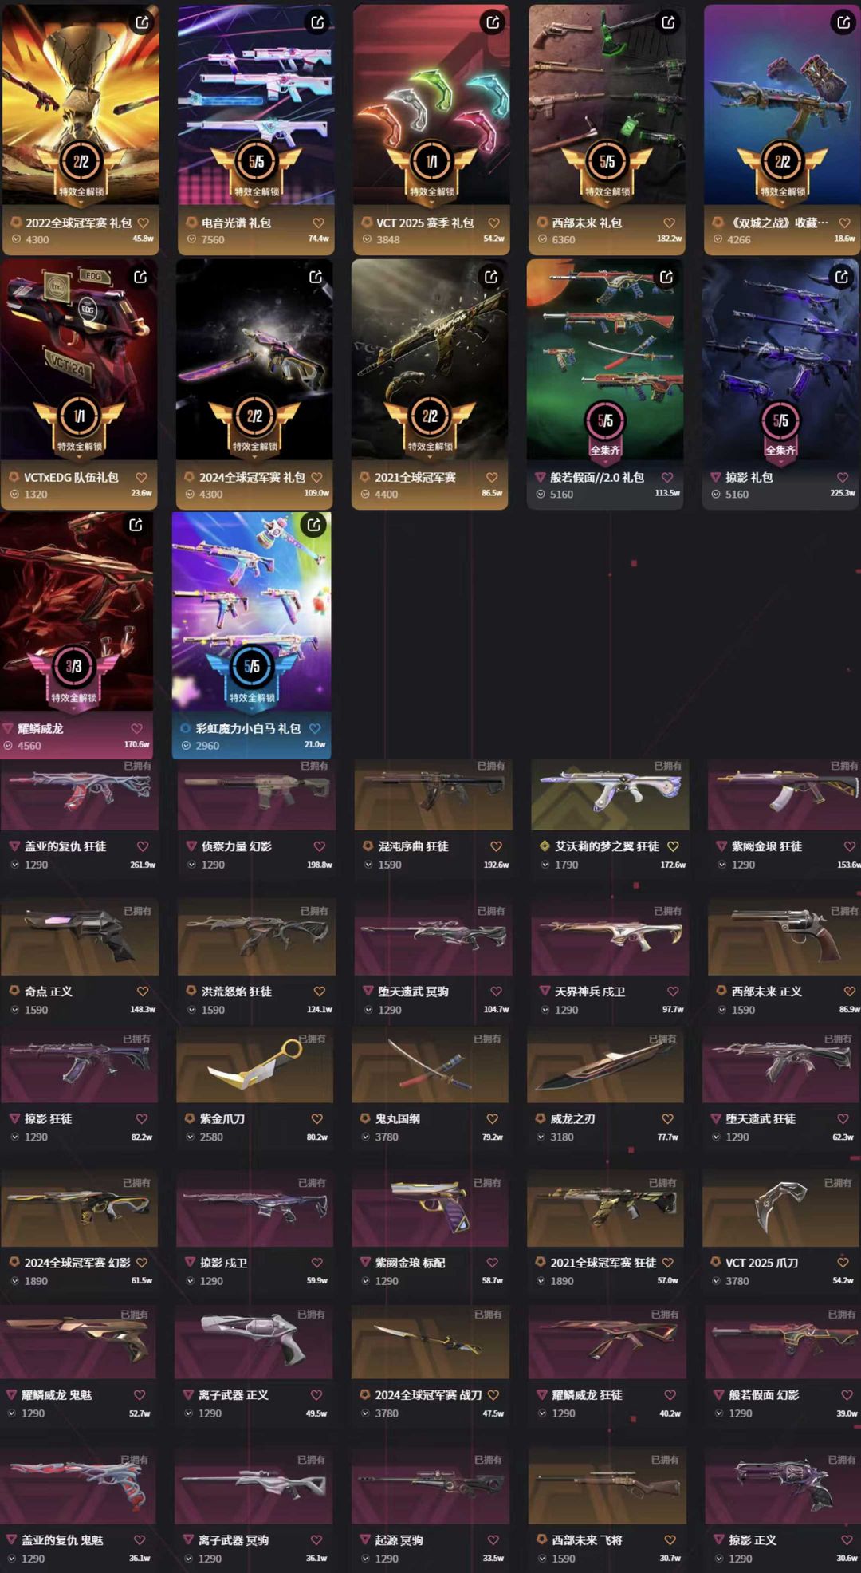Open the 掠影 正义 revolver thumbnail
861x1573 pixels.
(x=783, y=1486)
